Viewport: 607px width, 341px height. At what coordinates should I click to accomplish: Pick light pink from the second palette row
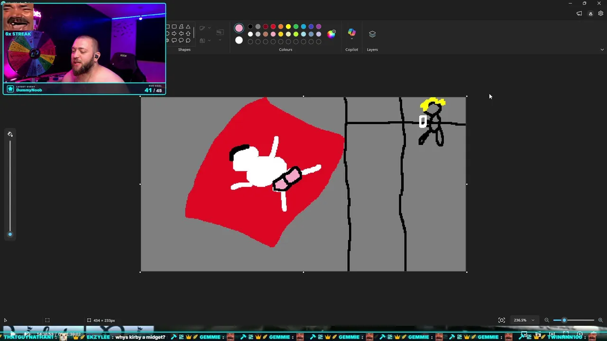point(273,34)
